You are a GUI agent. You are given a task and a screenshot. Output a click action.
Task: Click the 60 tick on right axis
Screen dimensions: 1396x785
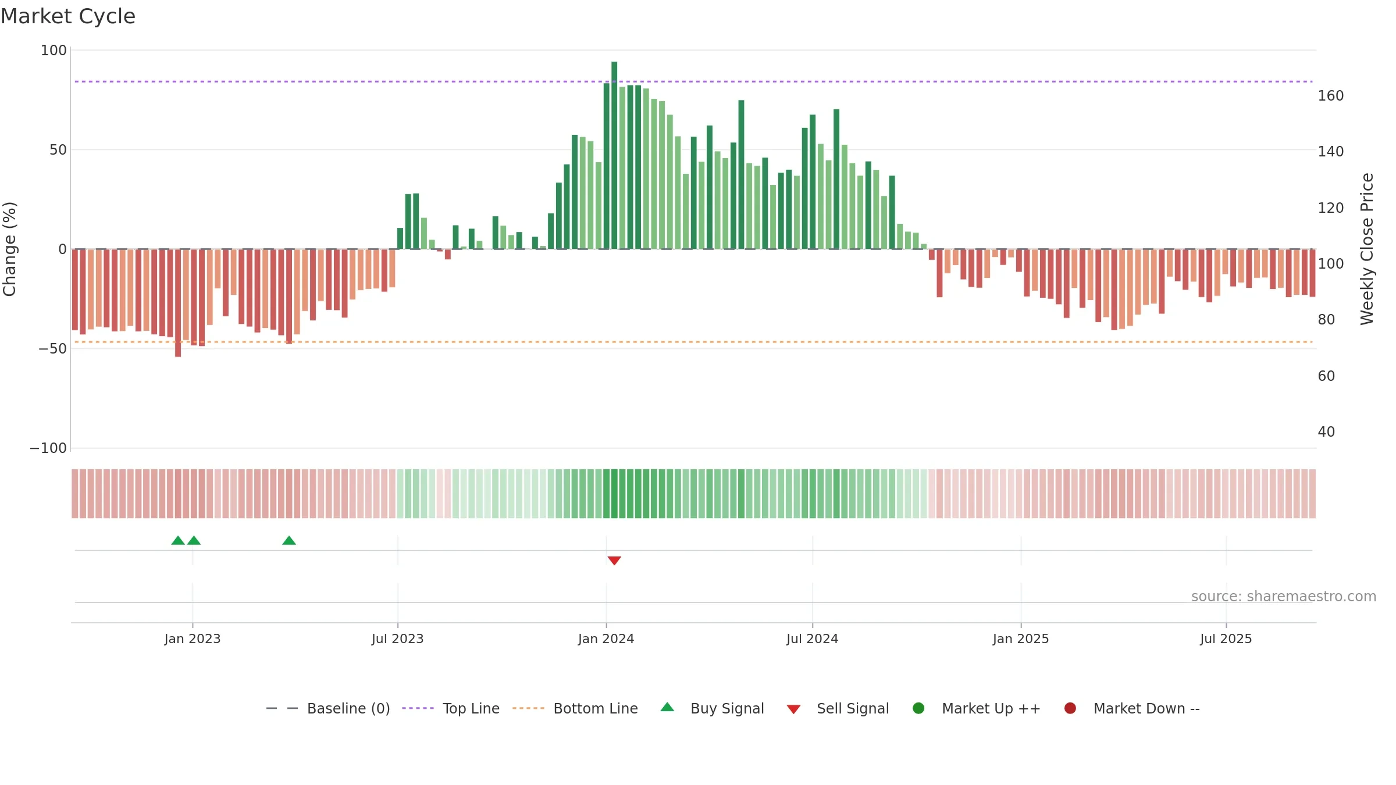coord(1326,376)
